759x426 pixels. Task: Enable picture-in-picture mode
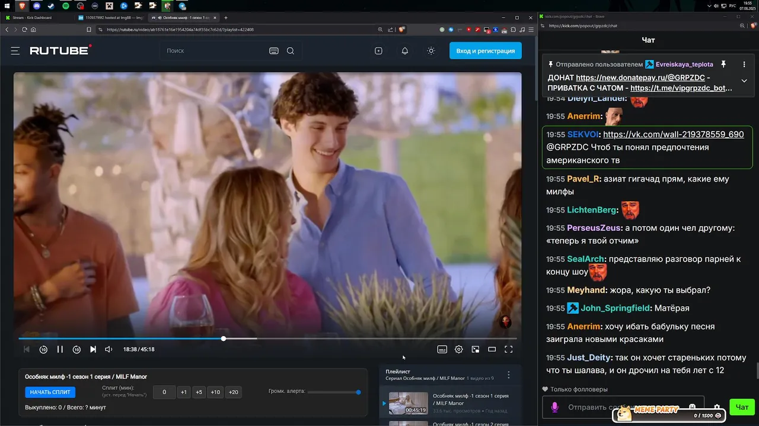pos(475,349)
